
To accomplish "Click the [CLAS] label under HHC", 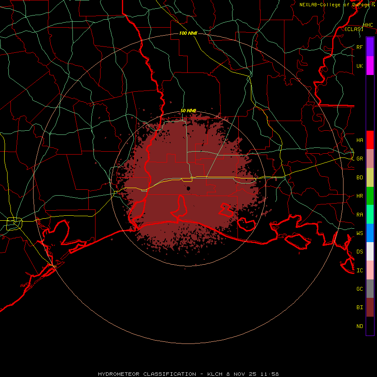I will tap(354, 29).
